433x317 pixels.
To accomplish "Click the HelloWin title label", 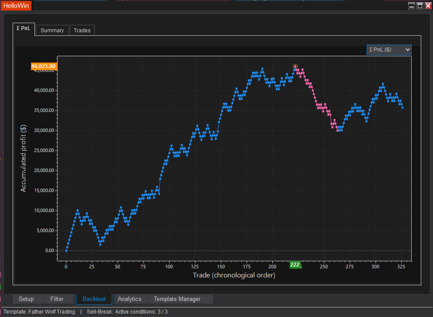I will click(x=15, y=6).
